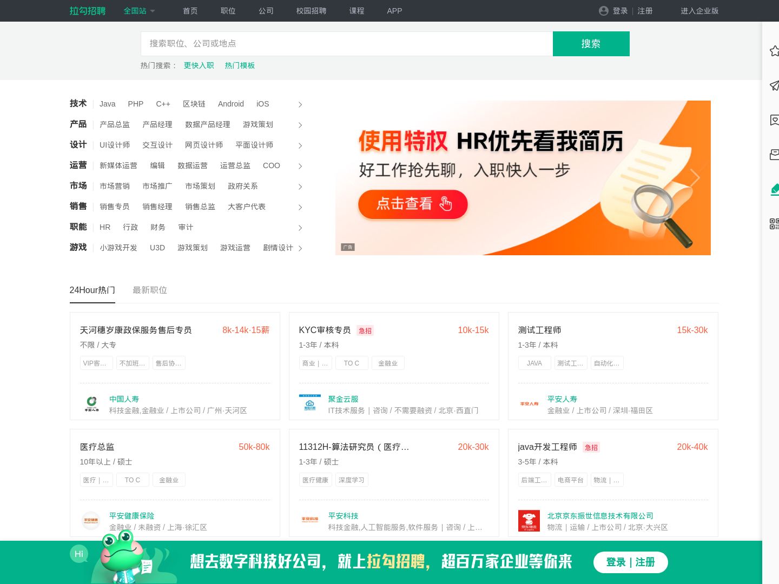The width and height of the screenshot is (779, 584).
Task: Expand the 运营 category row arrow
Action: (300, 166)
